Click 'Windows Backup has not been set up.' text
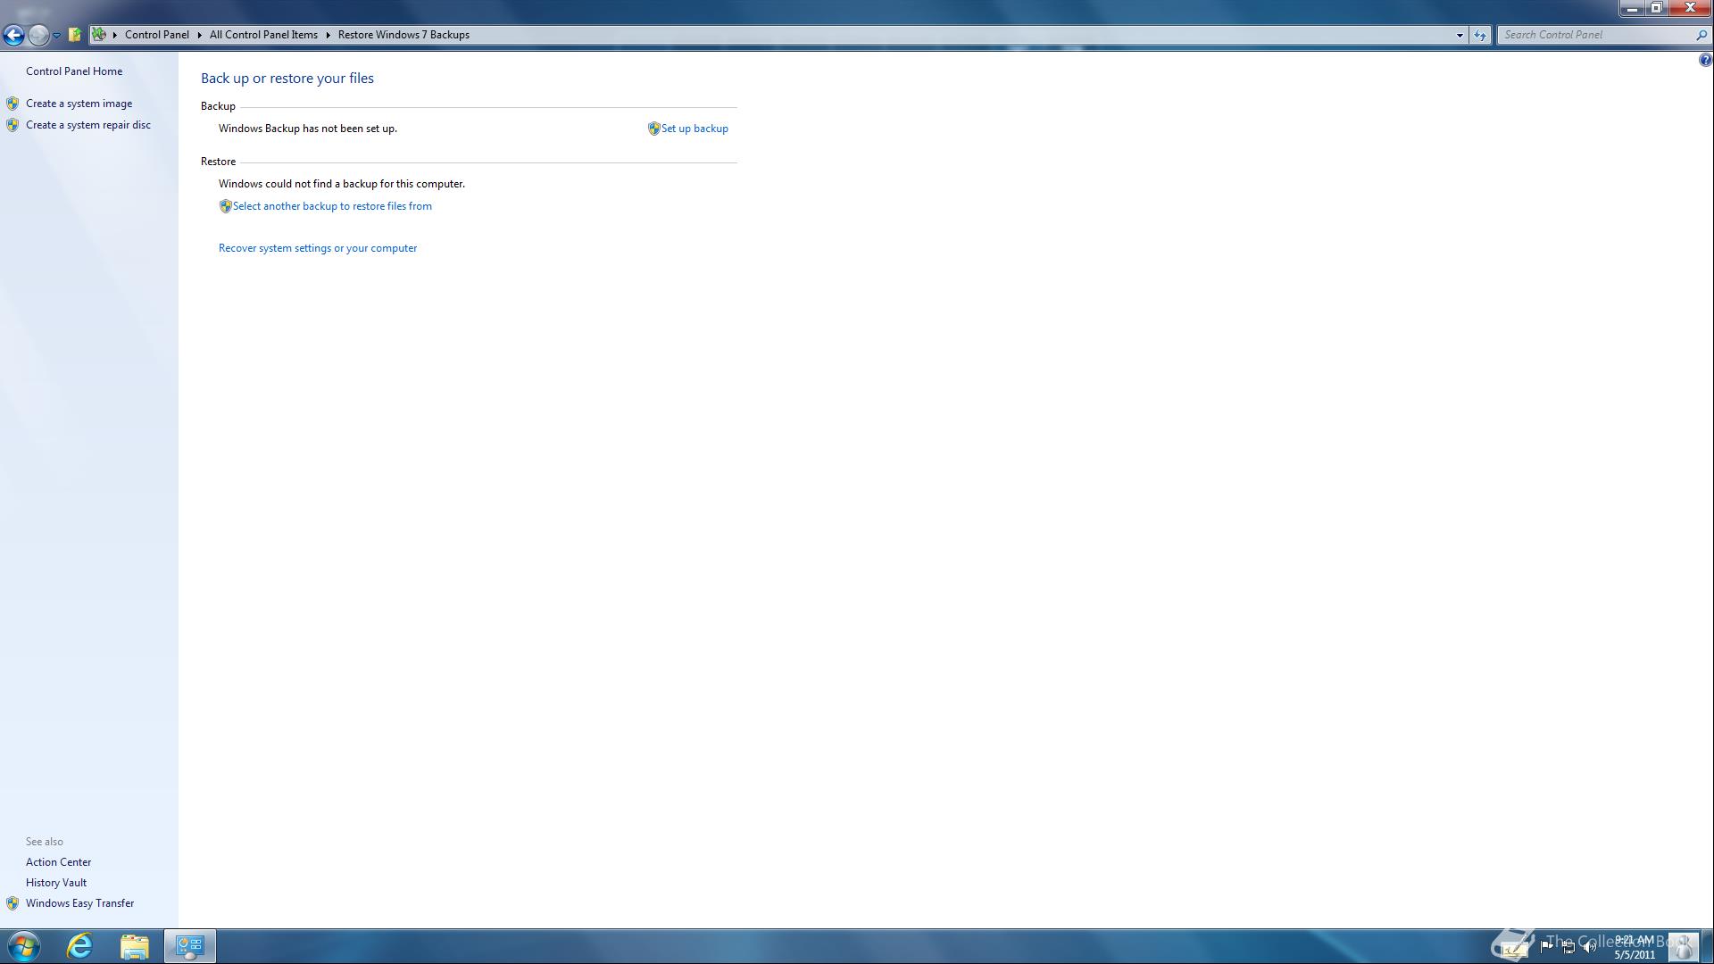Image resolution: width=1714 pixels, height=964 pixels. [308, 129]
